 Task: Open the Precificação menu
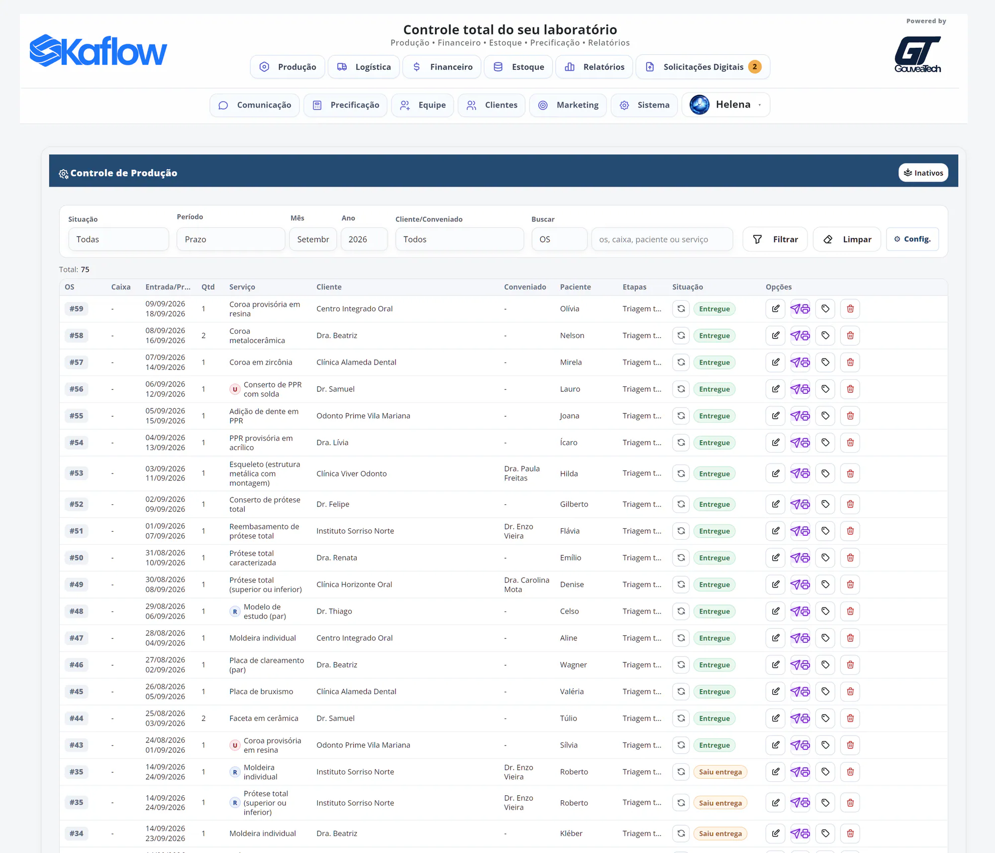pyautogui.click(x=345, y=105)
